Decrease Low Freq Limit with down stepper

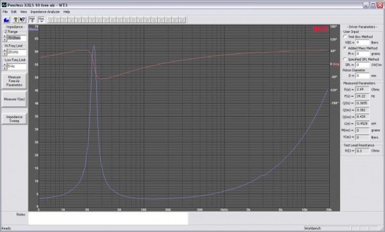coord(4,68)
